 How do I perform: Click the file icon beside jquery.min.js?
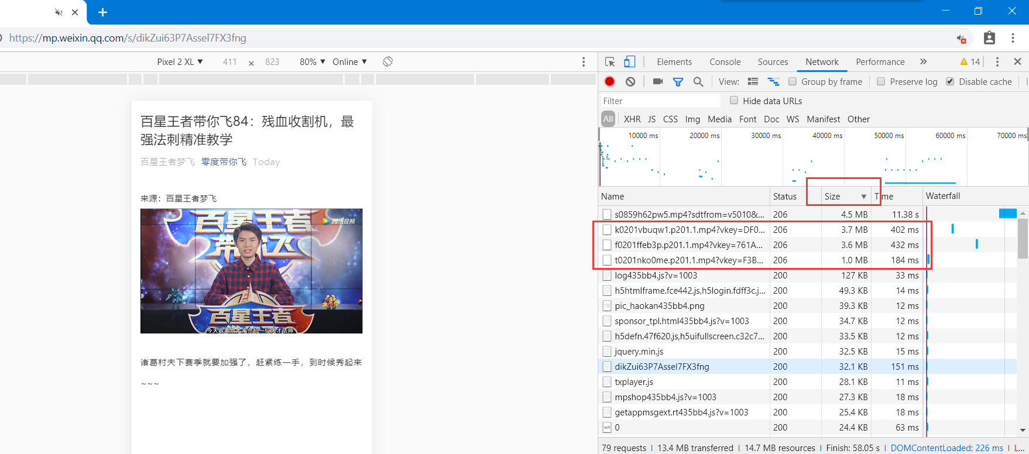click(607, 352)
